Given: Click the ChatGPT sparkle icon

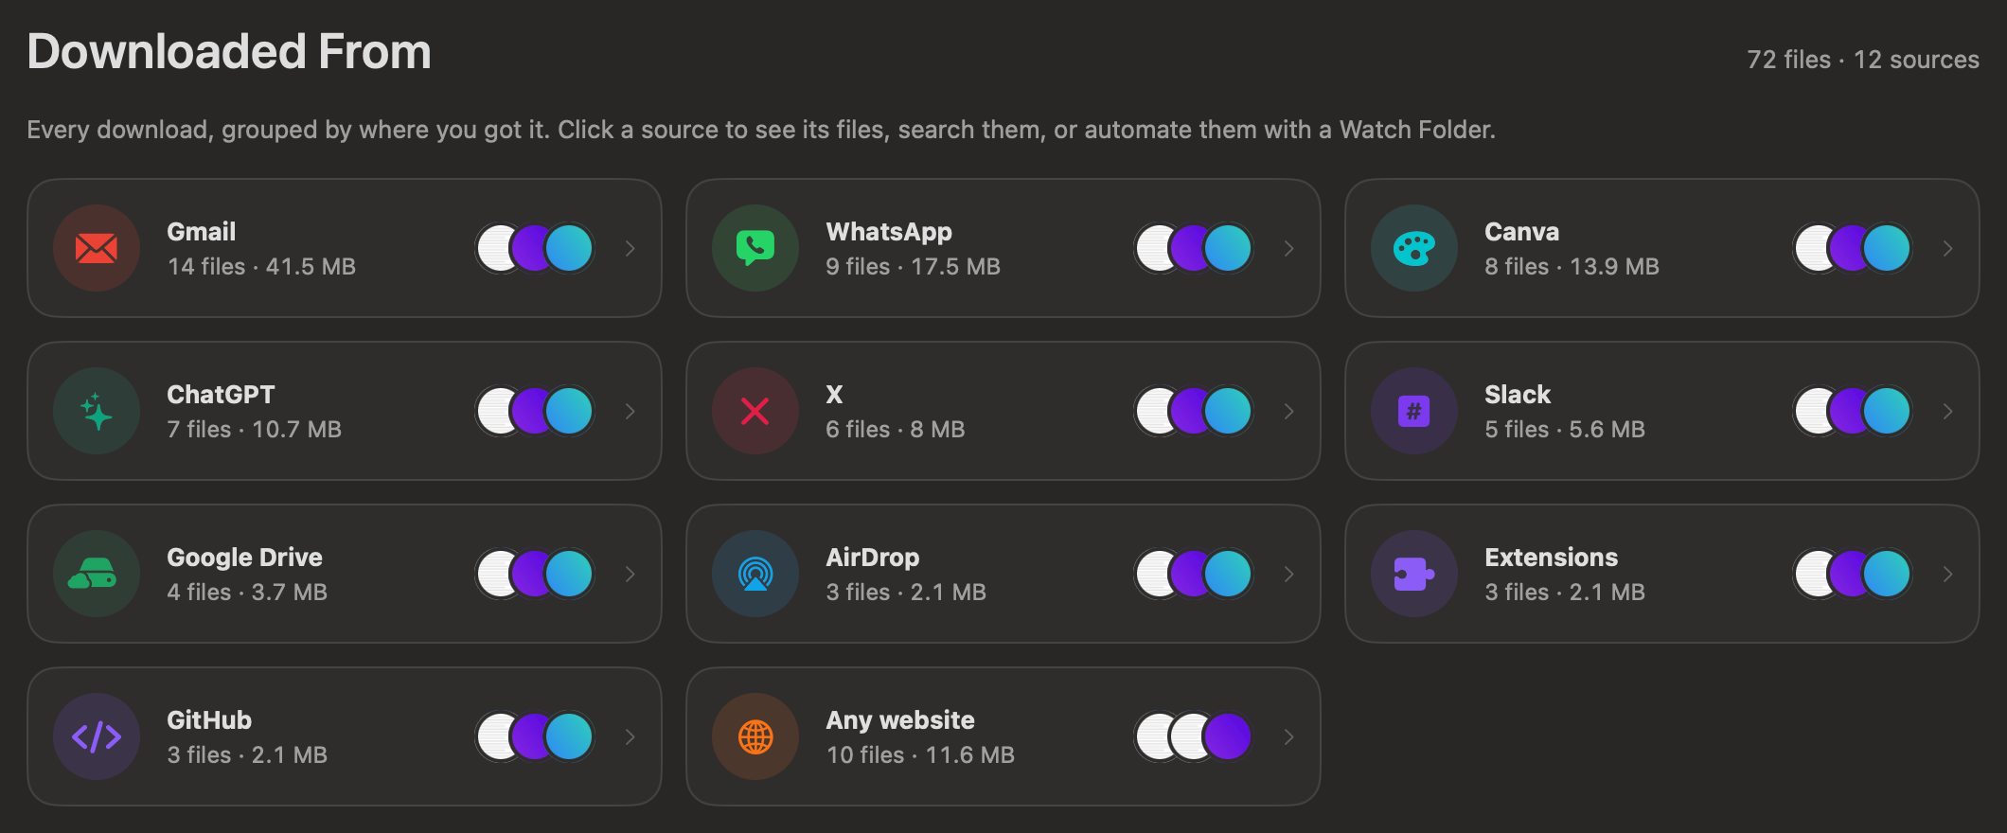Looking at the screenshot, I should 97,411.
